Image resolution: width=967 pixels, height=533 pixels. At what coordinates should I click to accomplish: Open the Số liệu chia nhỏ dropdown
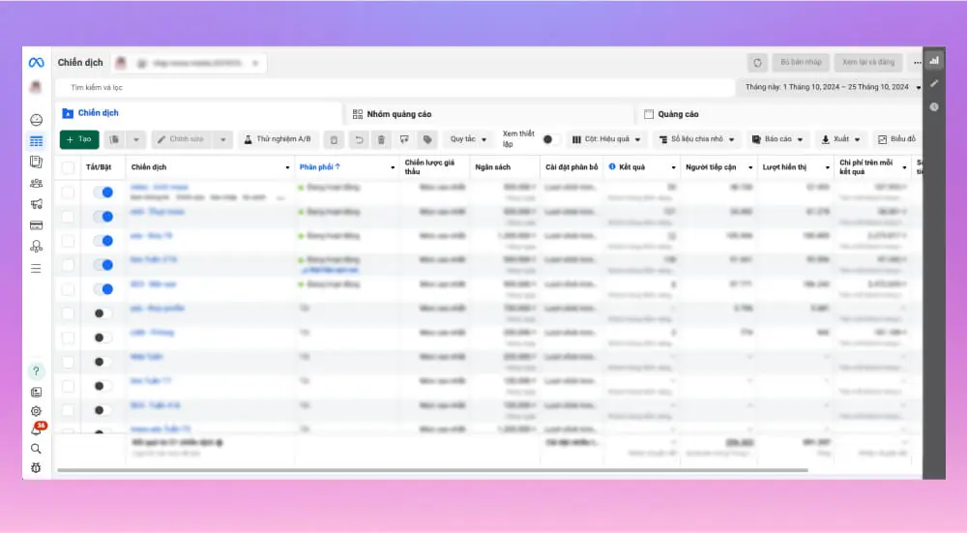pyautogui.click(x=696, y=139)
